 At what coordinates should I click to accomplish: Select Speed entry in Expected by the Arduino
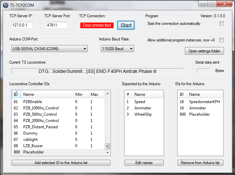coord(144,102)
